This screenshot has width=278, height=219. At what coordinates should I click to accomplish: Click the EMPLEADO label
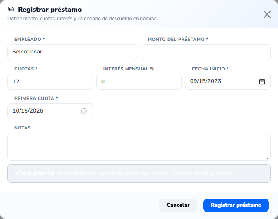pyautogui.click(x=30, y=39)
